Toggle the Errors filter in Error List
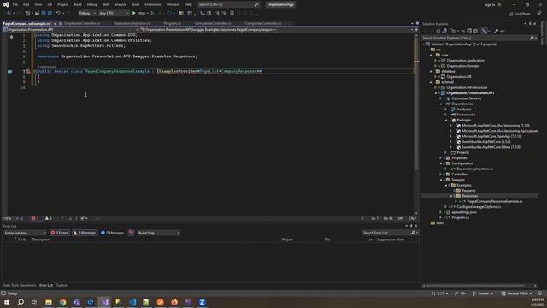The image size is (547, 308). click(x=59, y=233)
